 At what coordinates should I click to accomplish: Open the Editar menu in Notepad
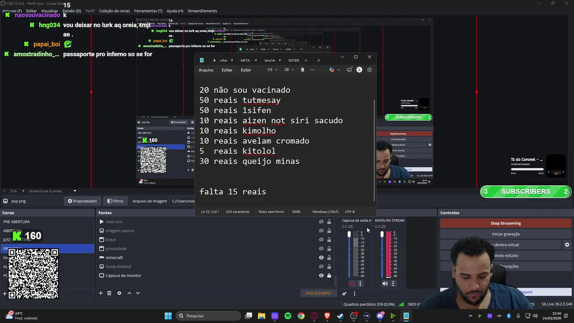click(227, 70)
